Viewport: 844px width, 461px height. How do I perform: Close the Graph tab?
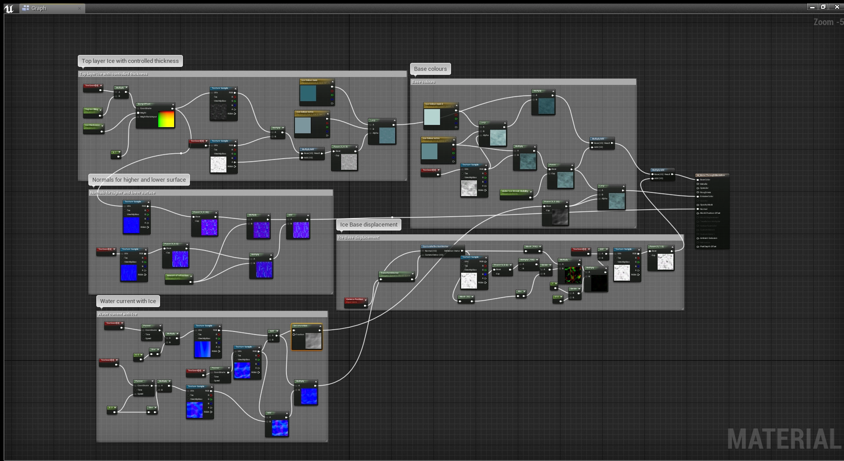pos(79,8)
